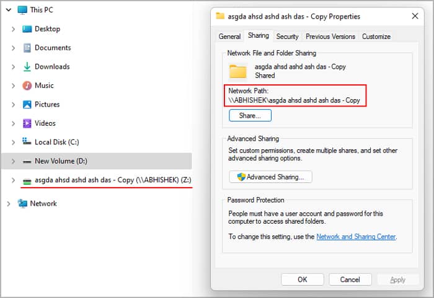The image size is (434, 298).
Task: Click the Desktop folder icon
Action: click(27, 28)
